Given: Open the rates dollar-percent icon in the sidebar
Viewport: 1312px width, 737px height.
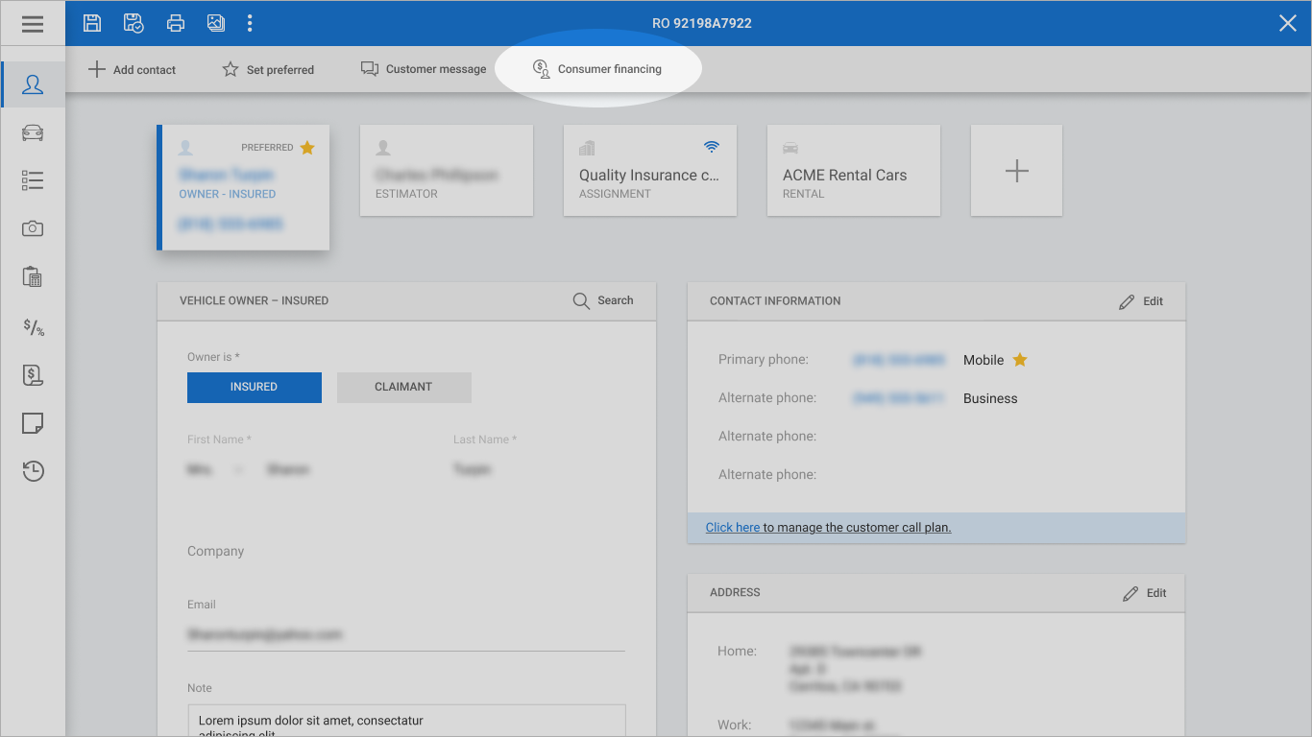Looking at the screenshot, I should (33, 326).
